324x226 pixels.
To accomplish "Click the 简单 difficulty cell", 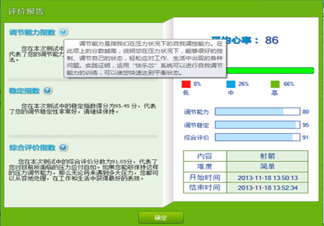I will pos(267,166).
